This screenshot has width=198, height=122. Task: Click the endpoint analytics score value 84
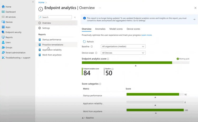[87, 73]
